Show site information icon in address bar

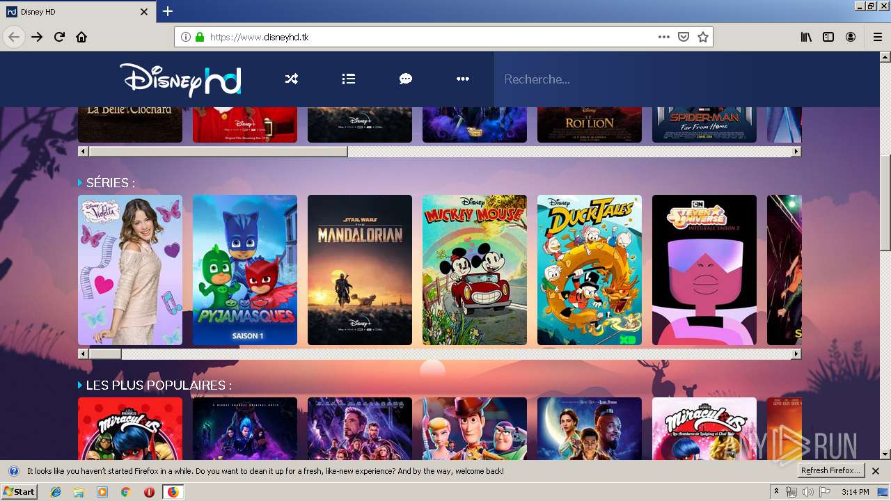186,37
